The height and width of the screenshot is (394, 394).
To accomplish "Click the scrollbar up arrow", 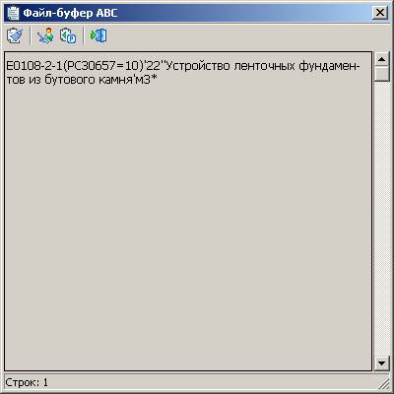I will tap(381, 59).
